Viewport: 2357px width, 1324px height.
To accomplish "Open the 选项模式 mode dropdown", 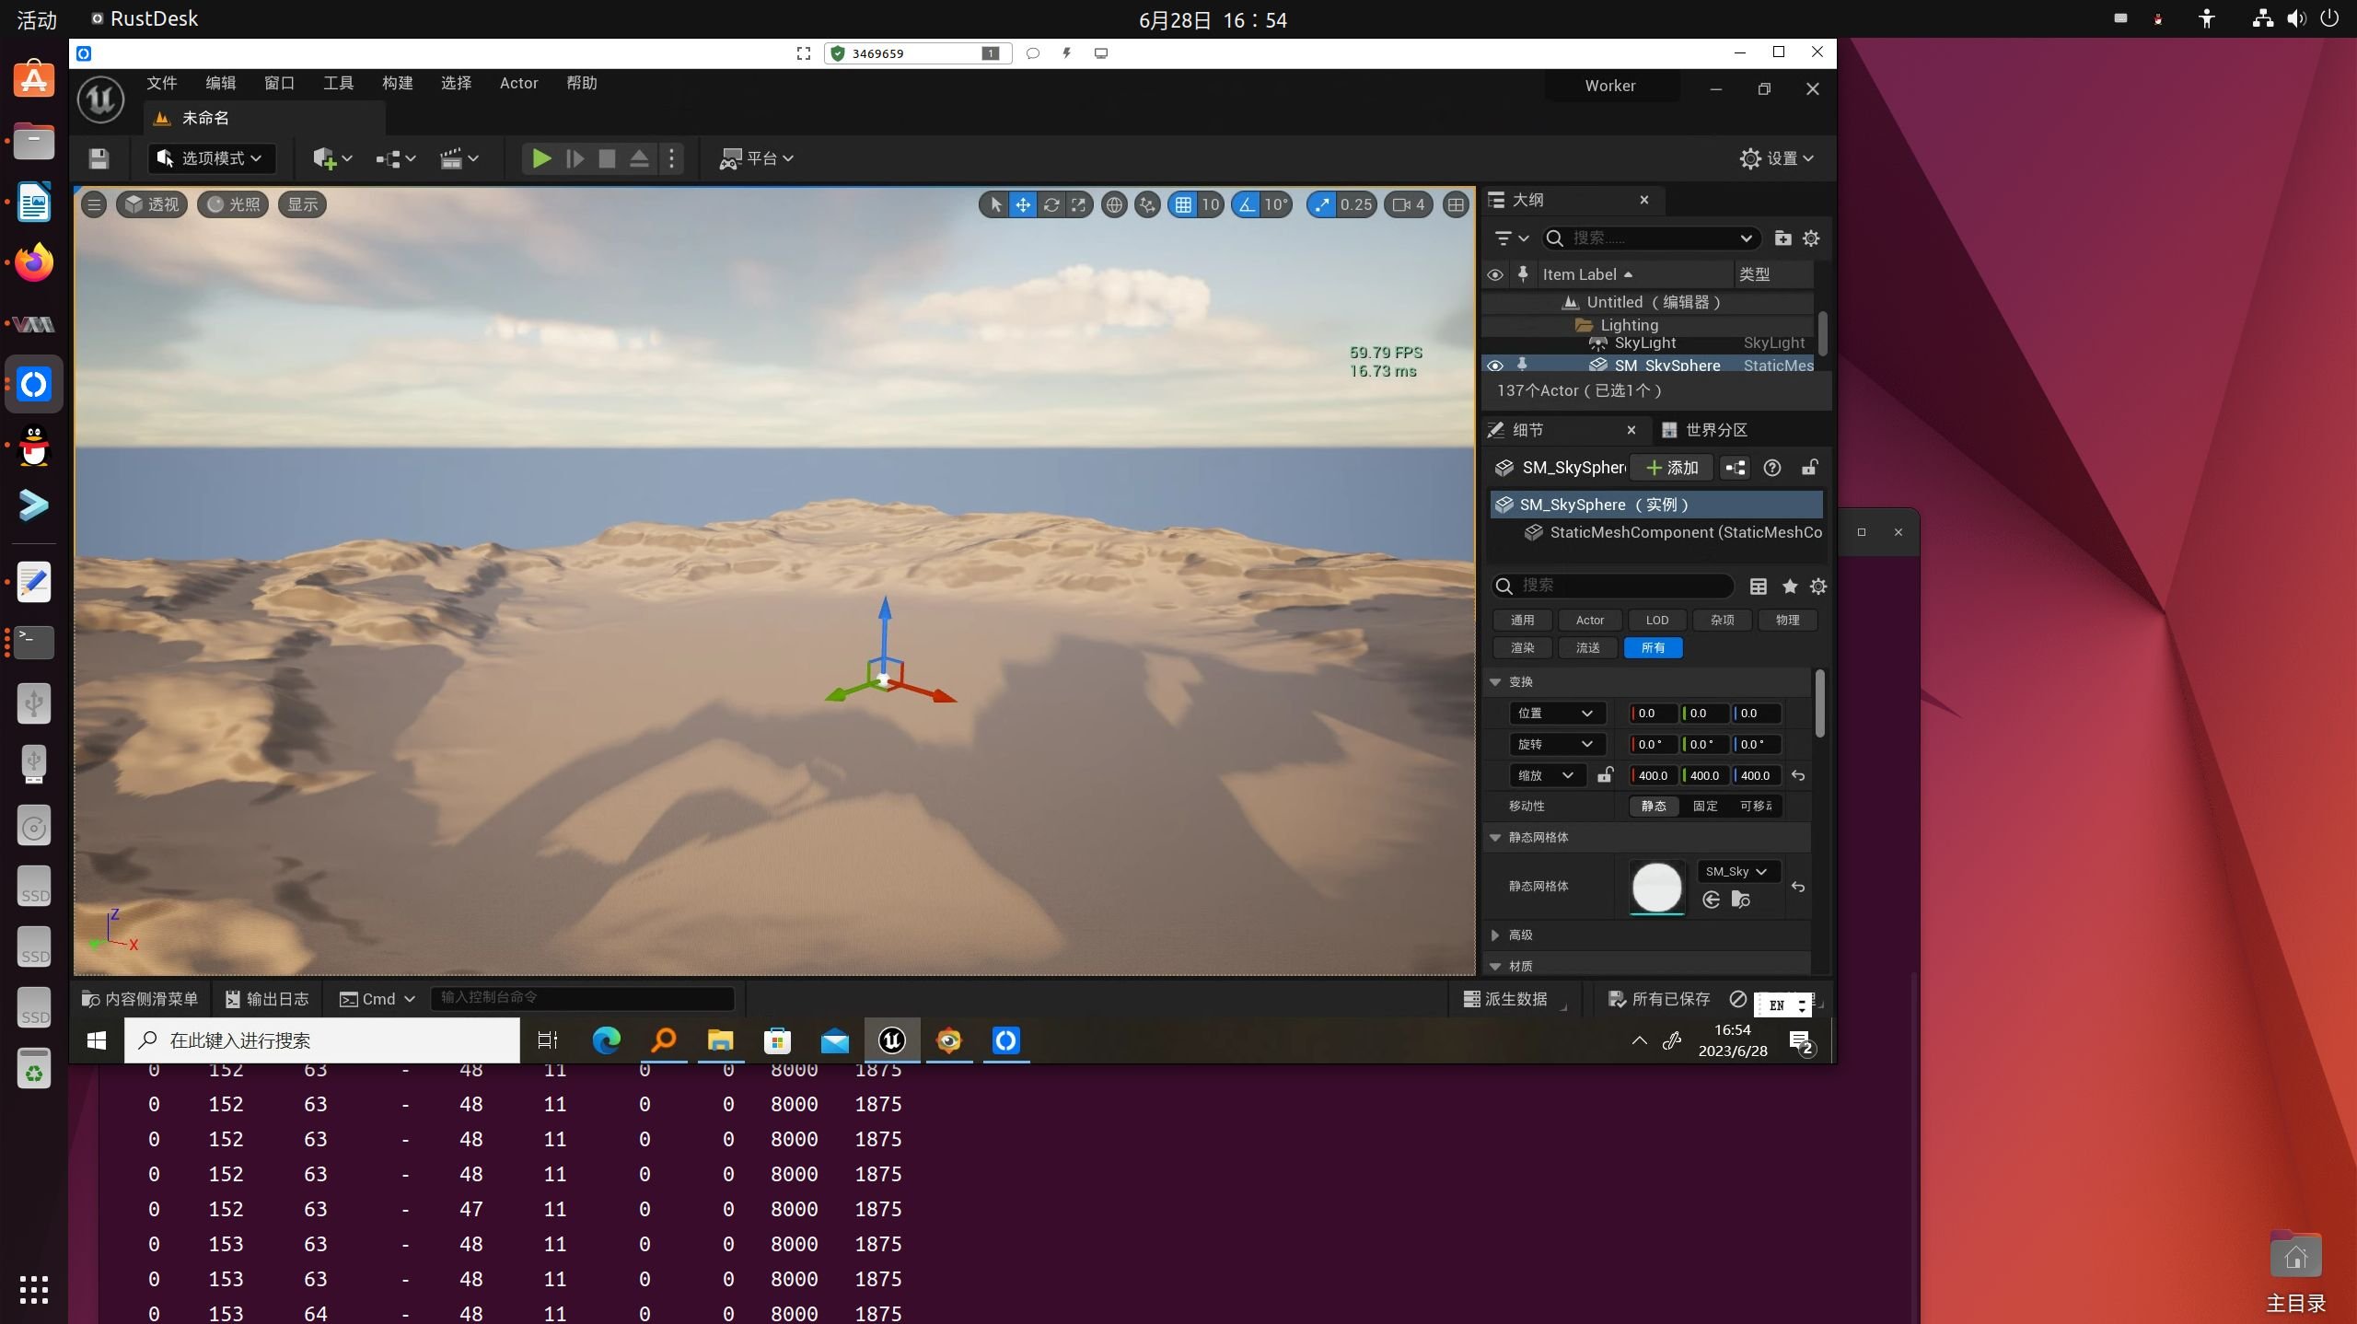I will point(210,158).
